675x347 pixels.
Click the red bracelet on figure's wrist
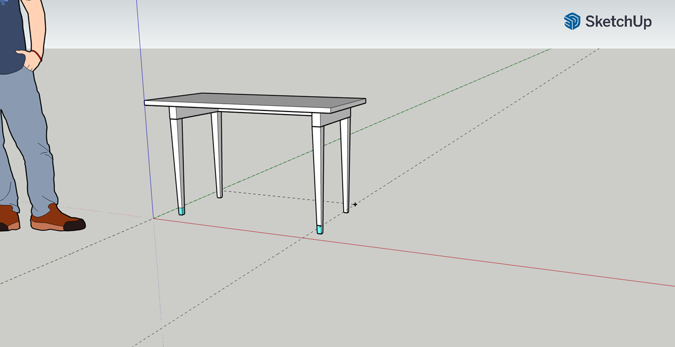[x=37, y=55]
